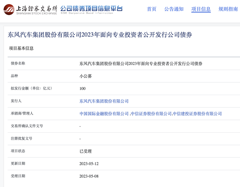Screen dimensions: 240x187
Task: Select the amount value 100
Action: 83,89
